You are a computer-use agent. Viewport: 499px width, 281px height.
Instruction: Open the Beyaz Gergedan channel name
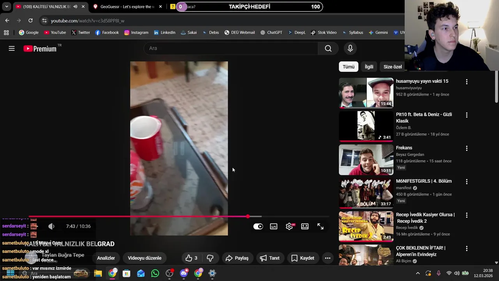coord(410,155)
